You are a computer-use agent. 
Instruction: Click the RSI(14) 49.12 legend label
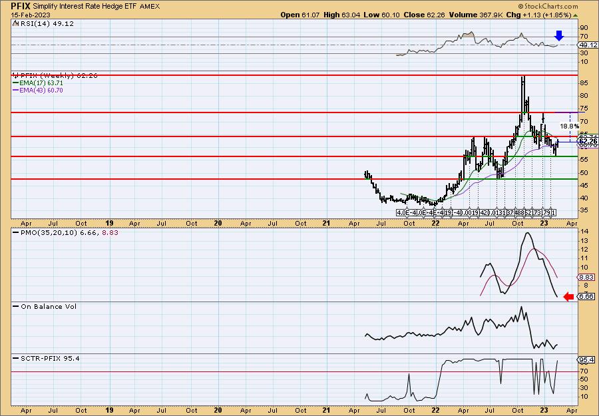(47, 23)
